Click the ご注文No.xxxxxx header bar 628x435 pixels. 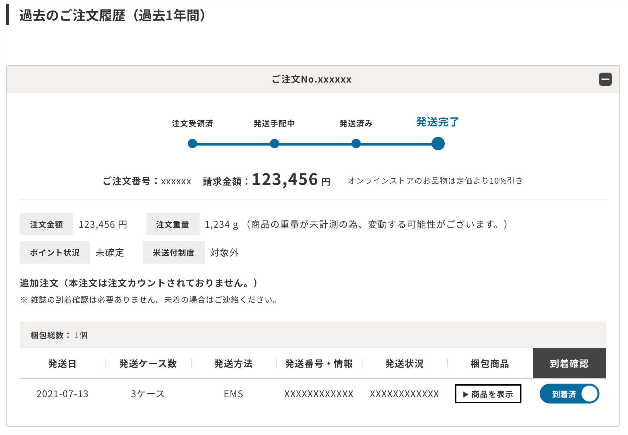pos(311,80)
